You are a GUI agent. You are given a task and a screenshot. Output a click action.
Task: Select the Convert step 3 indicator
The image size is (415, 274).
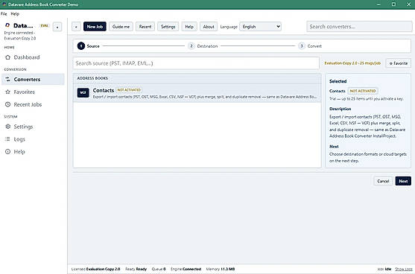pos(310,46)
